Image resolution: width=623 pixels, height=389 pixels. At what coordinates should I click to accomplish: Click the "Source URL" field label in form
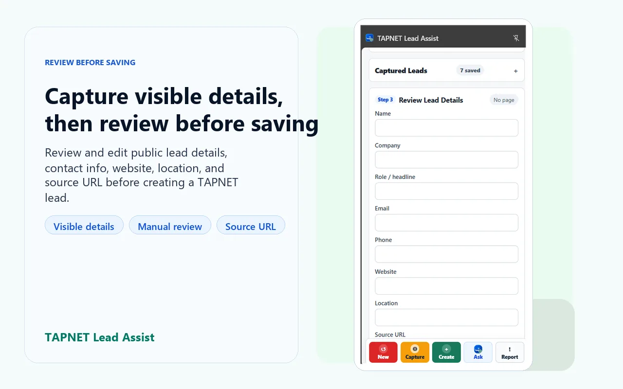[x=390, y=335]
